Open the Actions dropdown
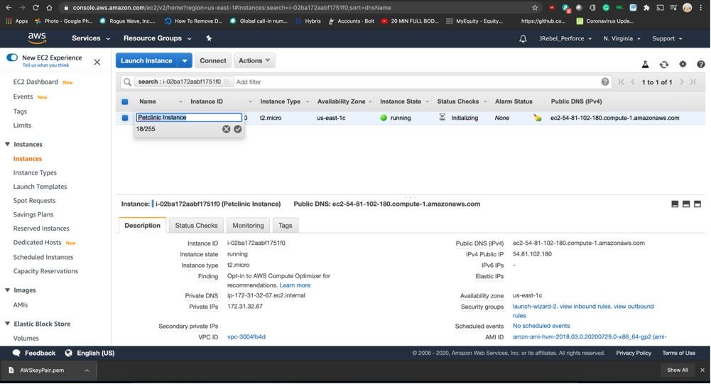 254,61
